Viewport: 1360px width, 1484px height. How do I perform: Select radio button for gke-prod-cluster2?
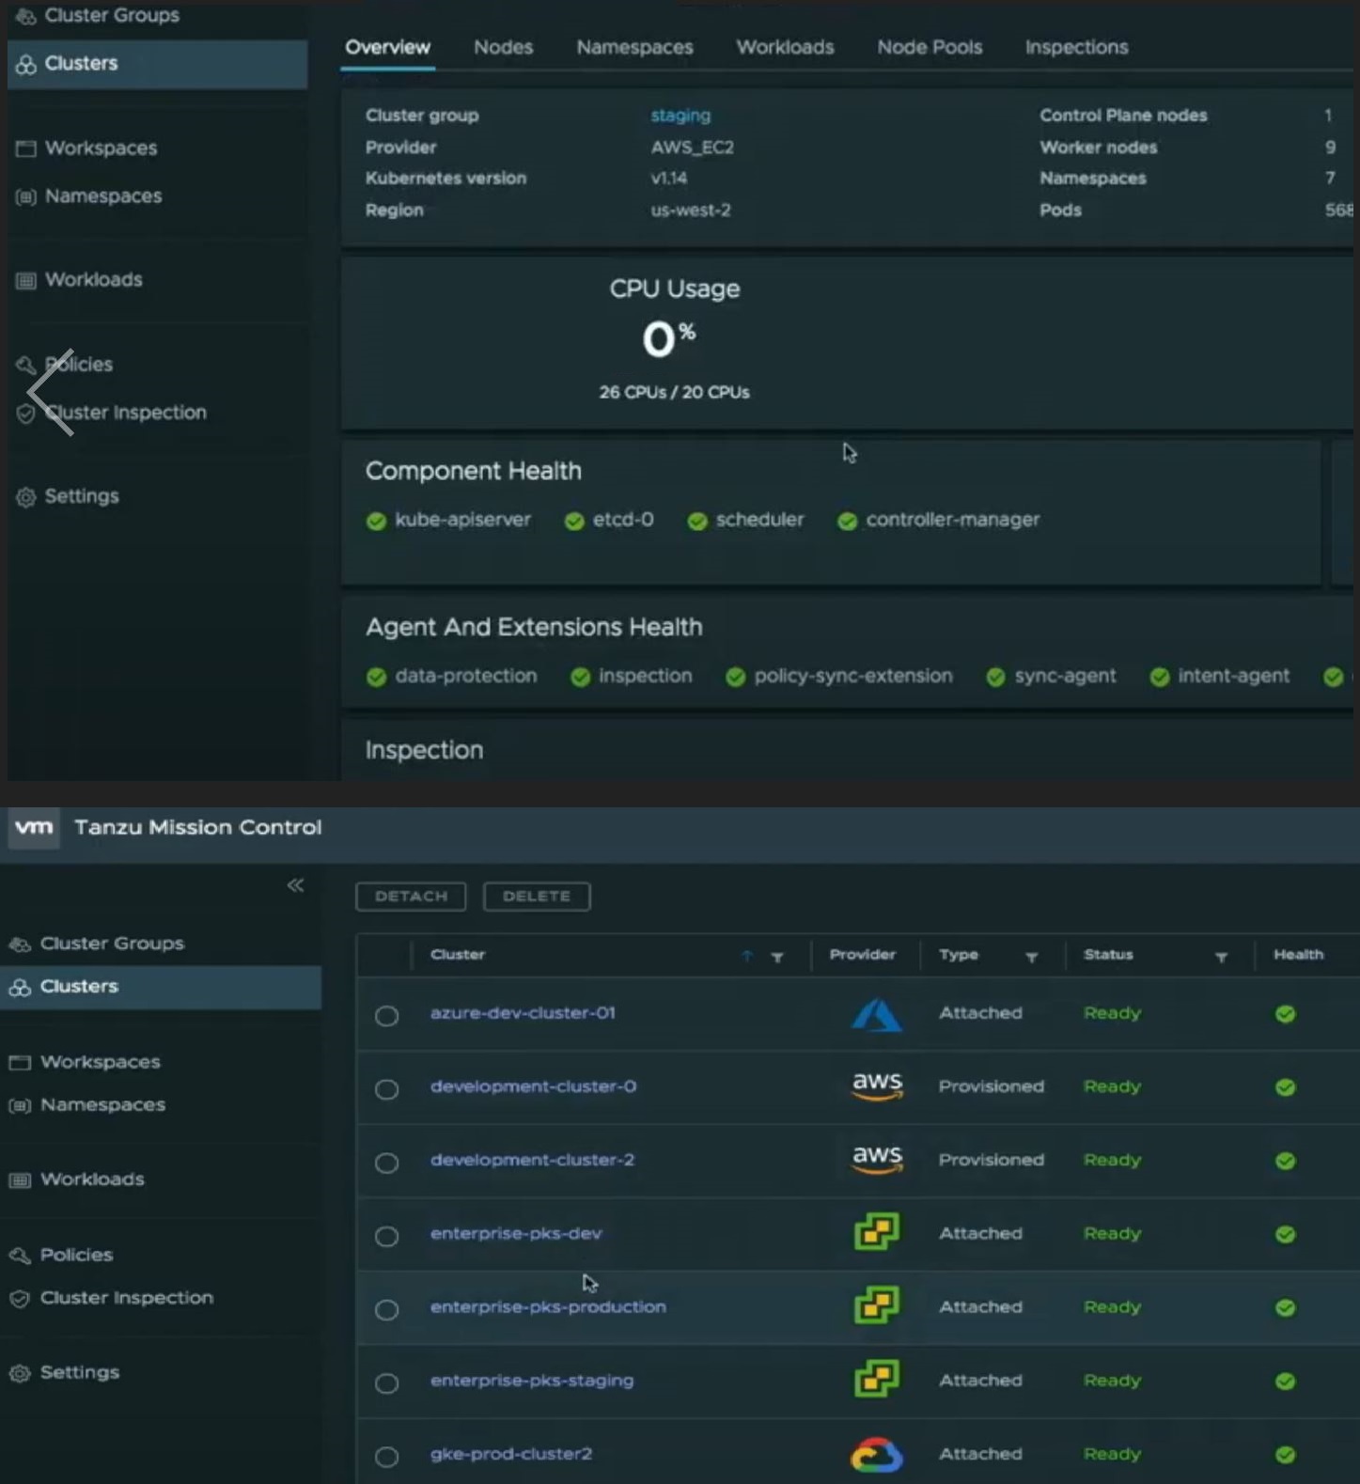(x=386, y=1457)
